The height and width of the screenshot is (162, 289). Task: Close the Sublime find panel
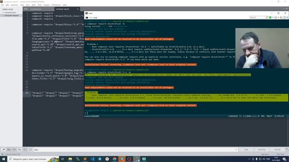(x=287, y=149)
